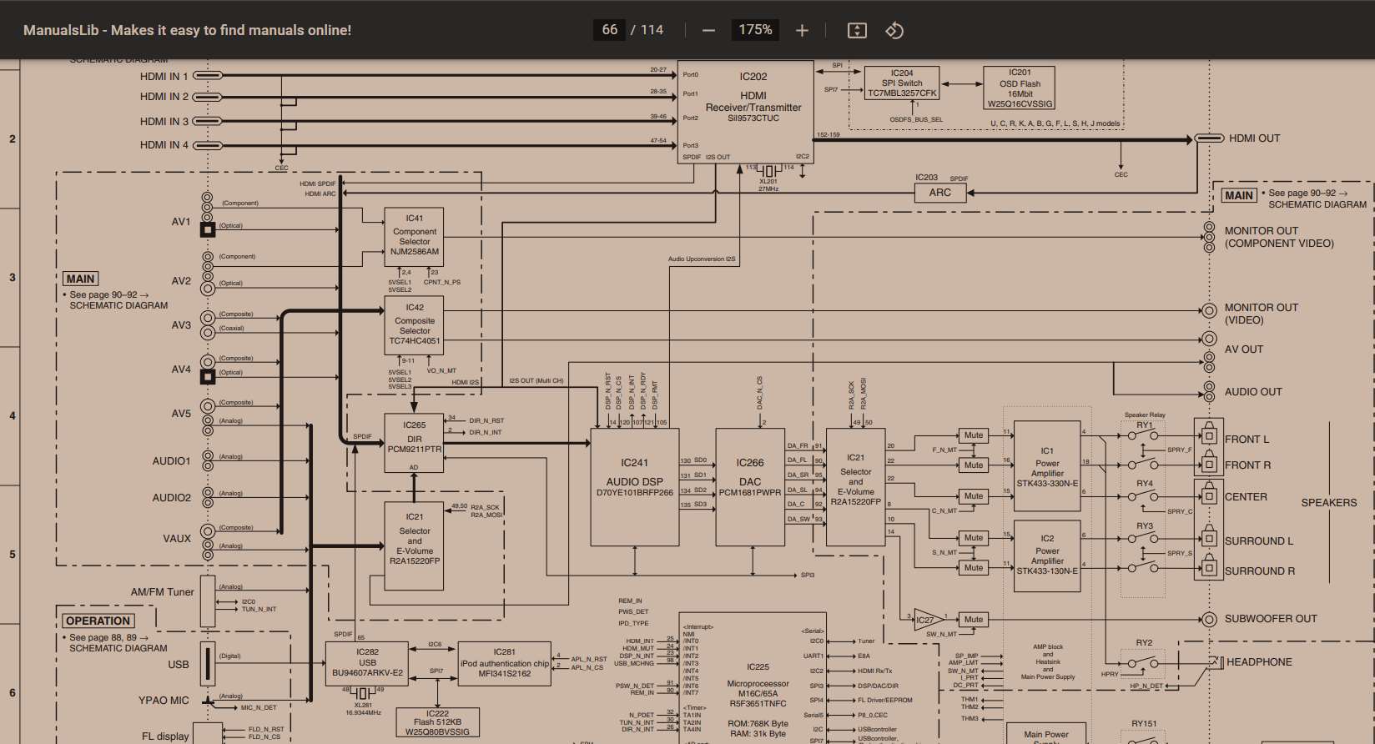Click the IC42 Composite Selector block
1375x744 pixels.
[x=414, y=326]
